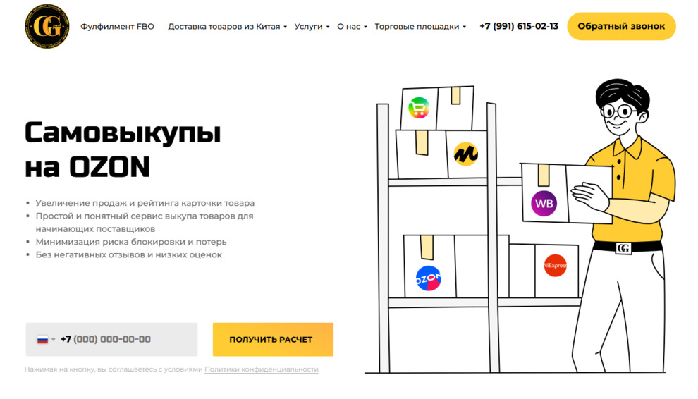Click the Russian flag icon
The width and height of the screenshot is (698, 399).
click(x=42, y=340)
